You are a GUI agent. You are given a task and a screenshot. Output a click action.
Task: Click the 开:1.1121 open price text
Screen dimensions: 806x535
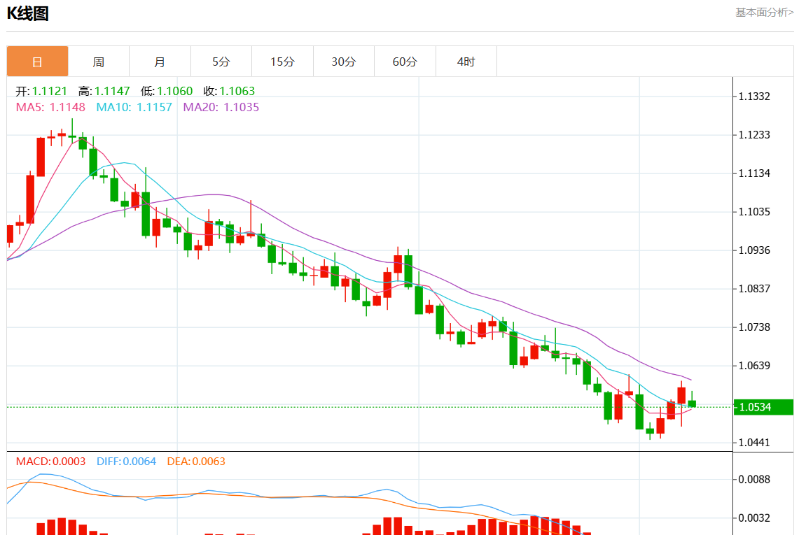click(x=41, y=92)
